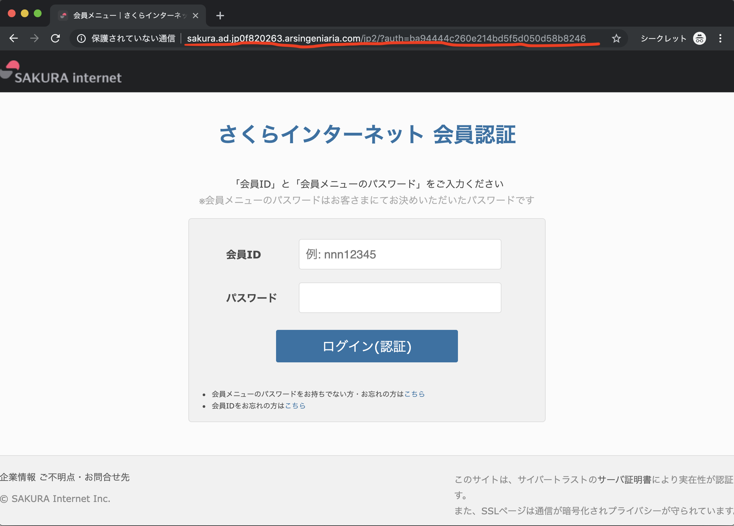734x526 pixels.
Task: Open ご不明点・お問合せ先 footer link
Action: 85,477
